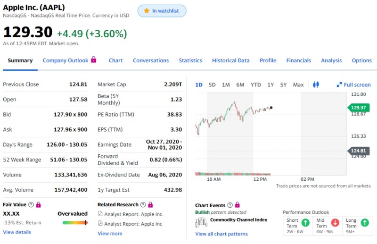
Task: Open the Historical Data tab
Action: 230,60
